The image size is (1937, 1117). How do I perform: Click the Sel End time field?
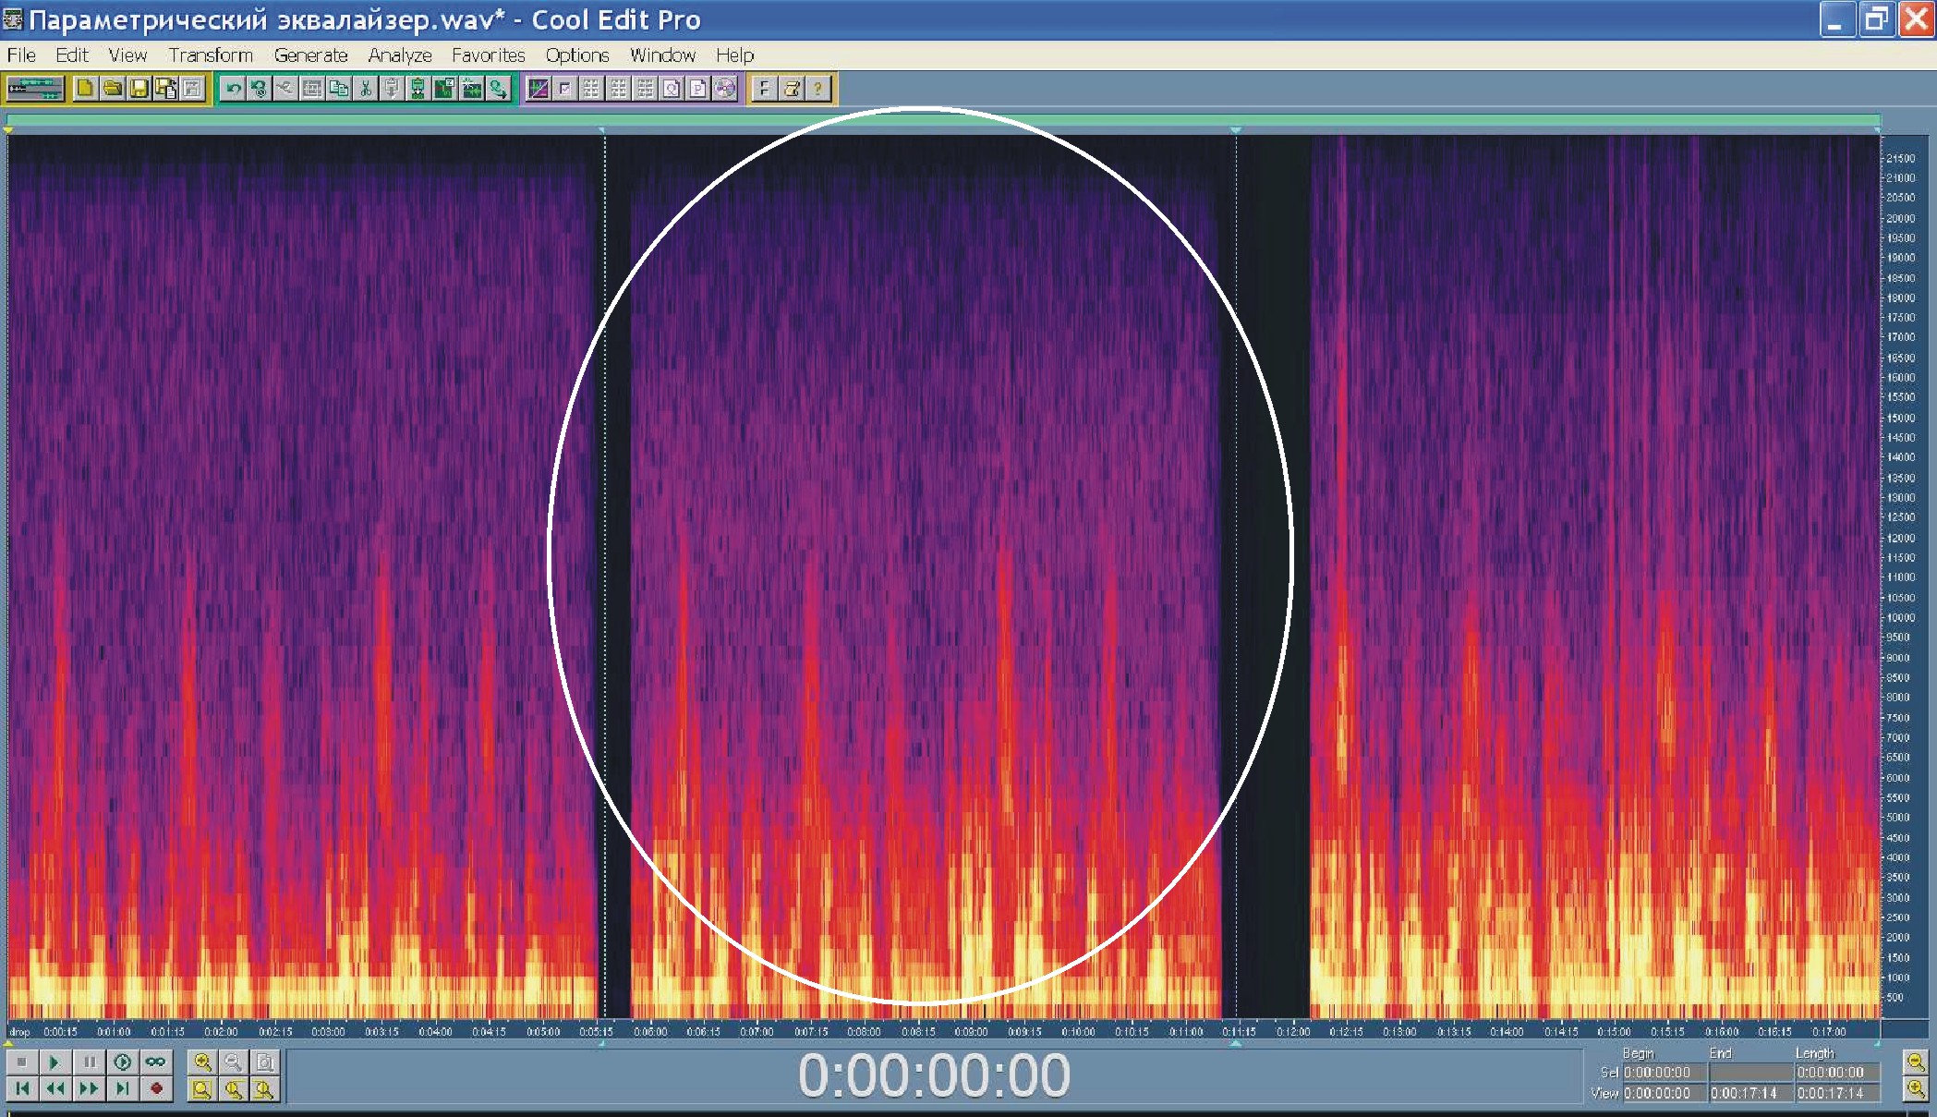tap(1751, 1073)
